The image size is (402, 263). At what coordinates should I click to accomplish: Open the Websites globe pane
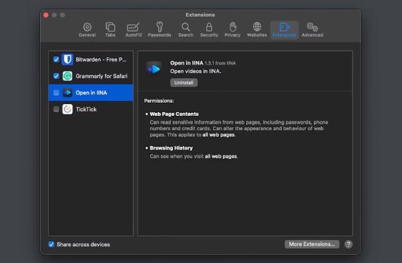(257, 29)
